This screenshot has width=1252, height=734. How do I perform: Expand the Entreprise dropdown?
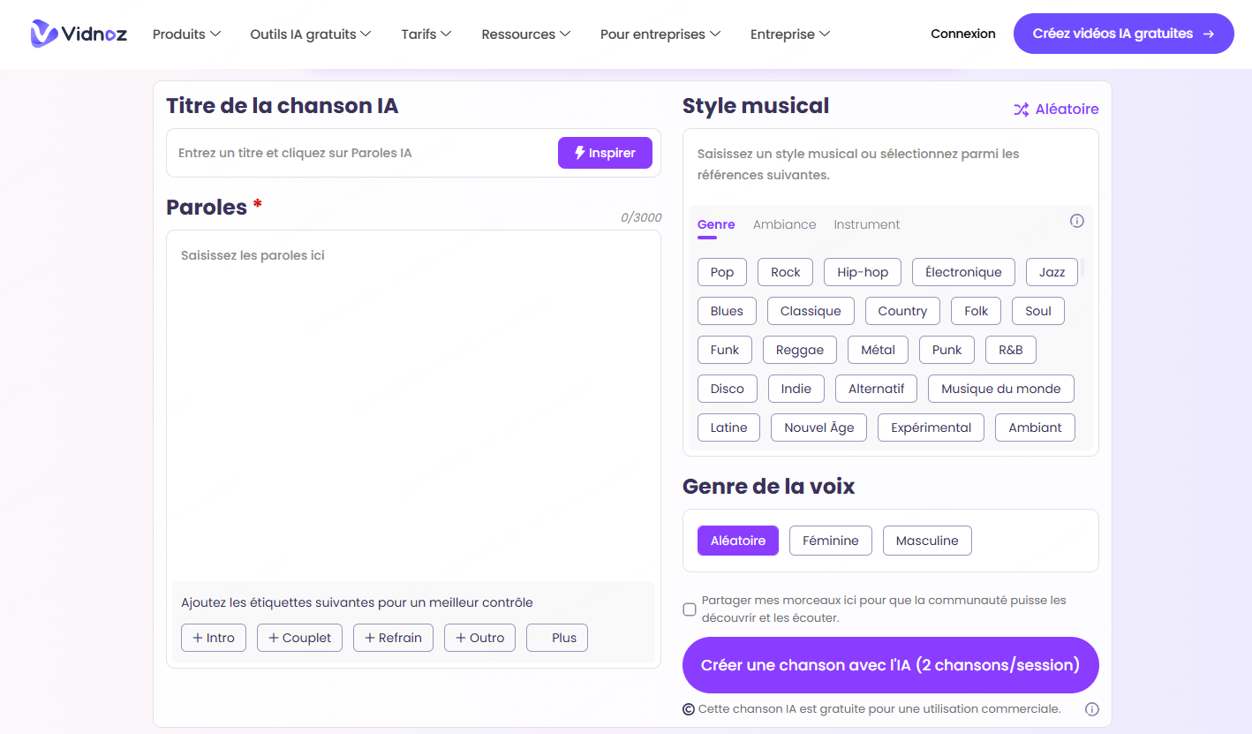789,34
